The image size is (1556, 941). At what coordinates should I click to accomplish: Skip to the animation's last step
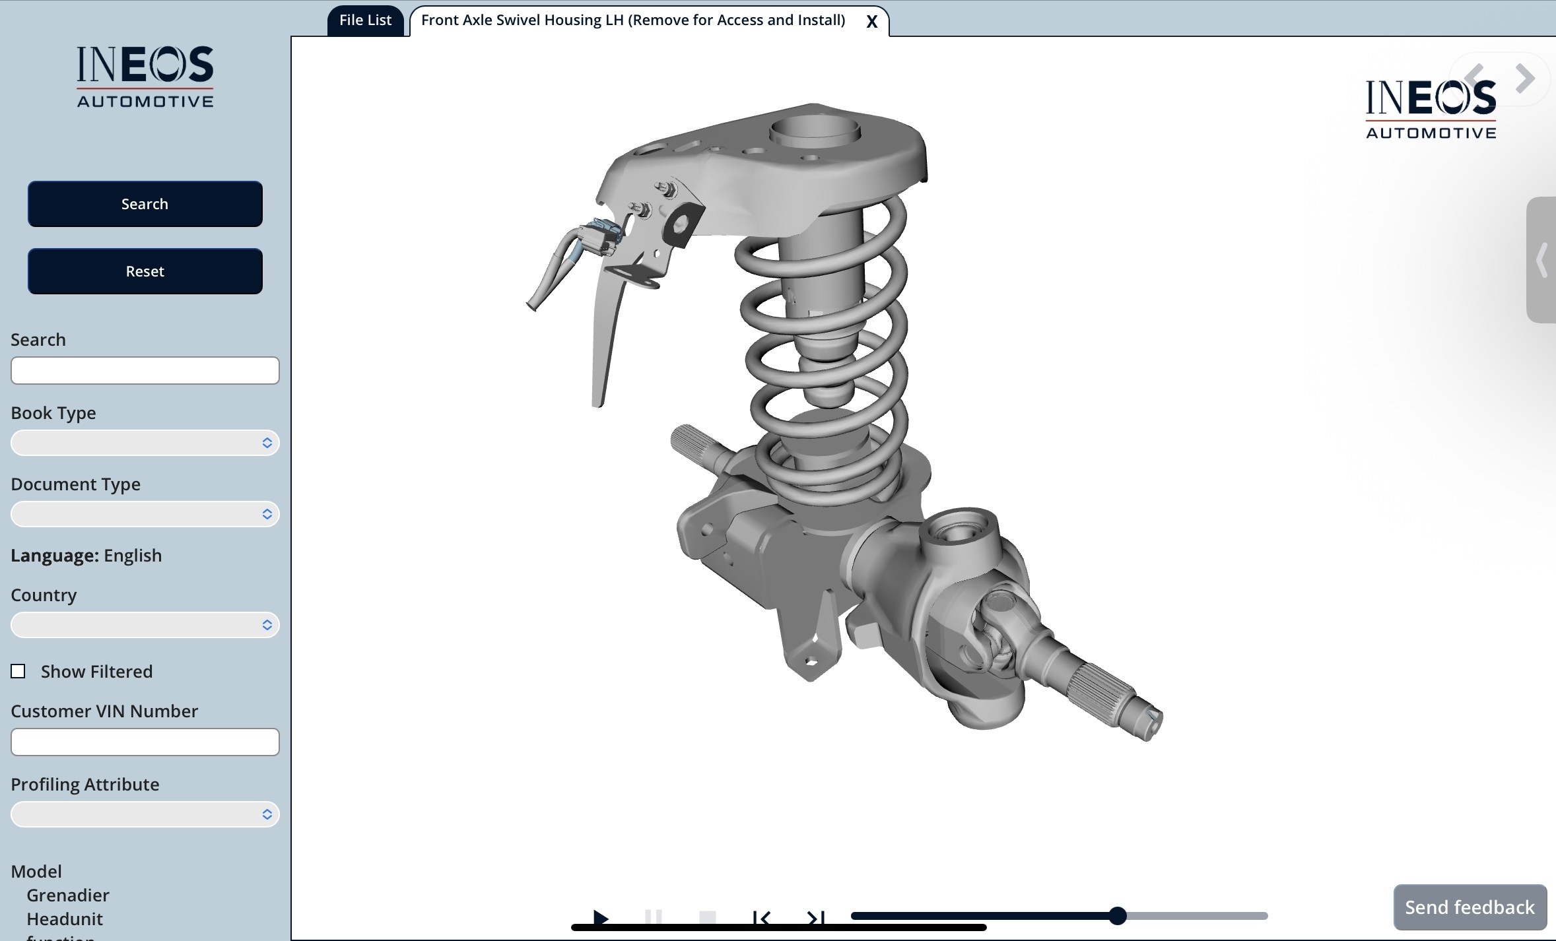(816, 917)
